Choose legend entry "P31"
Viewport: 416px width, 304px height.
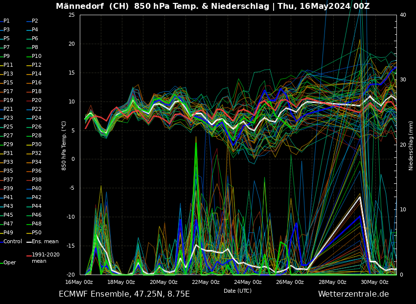(8, 153)
